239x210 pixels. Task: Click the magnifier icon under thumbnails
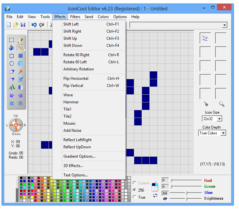coord(222,104)
